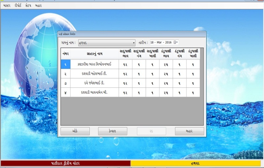Open the બહાર menu in menu bar

tap(38, 6)
